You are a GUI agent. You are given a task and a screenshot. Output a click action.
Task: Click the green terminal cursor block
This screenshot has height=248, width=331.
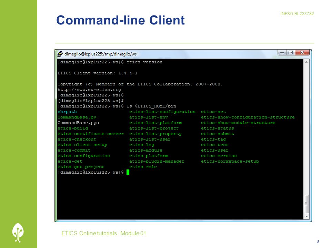(128, 172)
